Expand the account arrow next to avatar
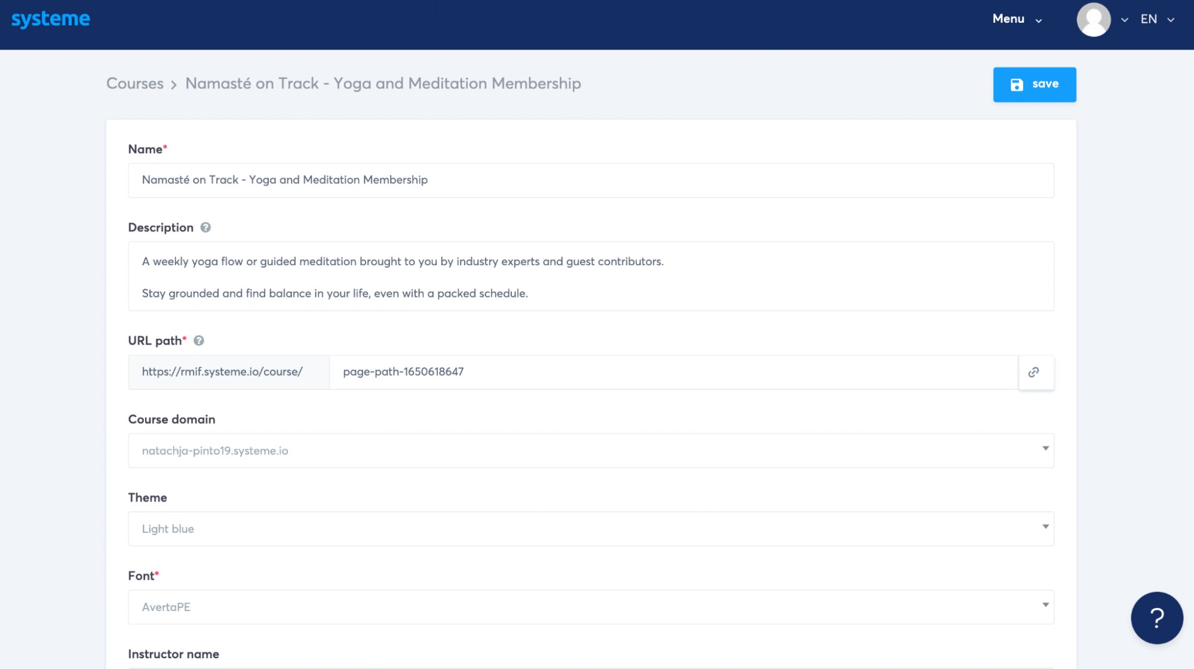The height and width of the screenshot is (669, 1194). click(1125, 20)
